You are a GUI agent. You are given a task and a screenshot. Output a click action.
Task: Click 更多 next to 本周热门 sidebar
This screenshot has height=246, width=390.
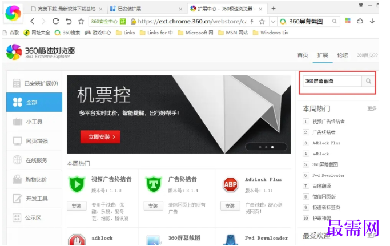click(372, 108)
